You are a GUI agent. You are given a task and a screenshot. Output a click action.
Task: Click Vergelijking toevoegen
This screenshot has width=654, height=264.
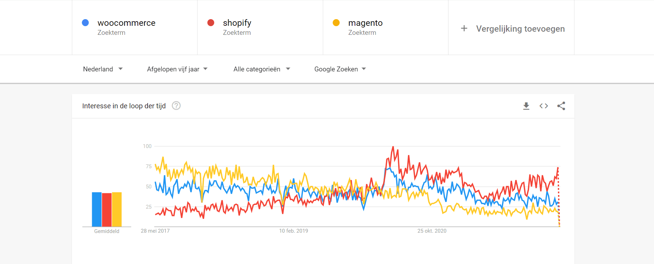click(x=520, y=29)
